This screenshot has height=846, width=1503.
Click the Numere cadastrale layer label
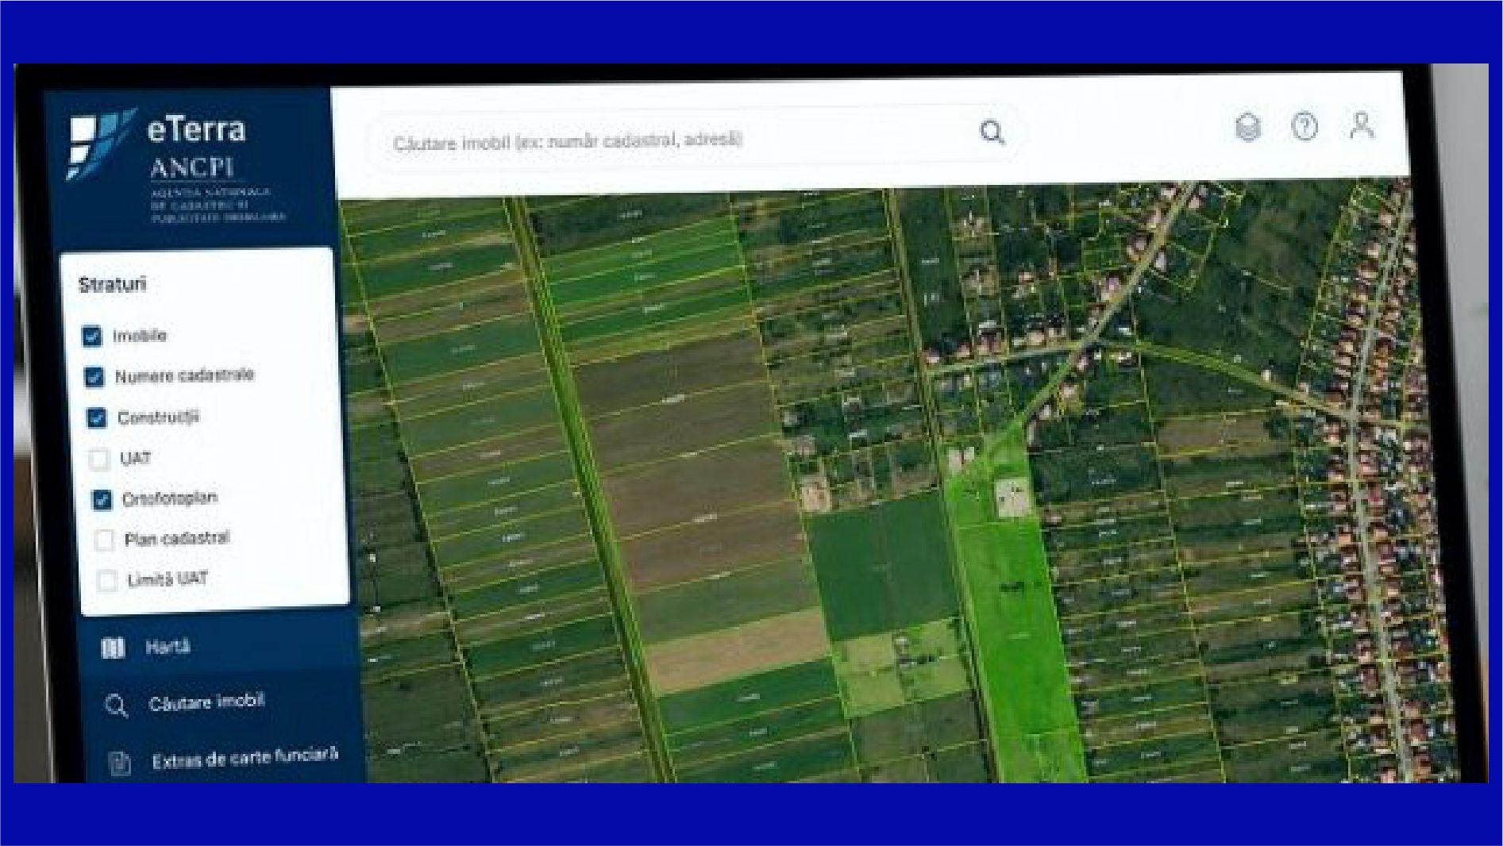(184, 375)
